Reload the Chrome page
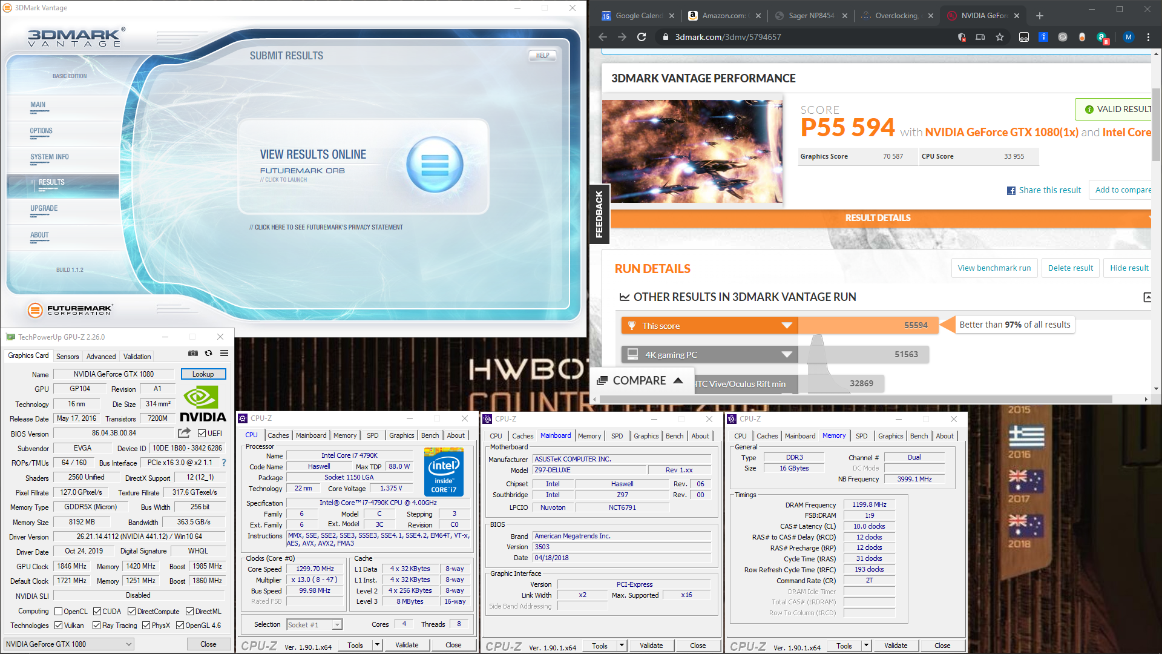Screen dimensions: 1162x654 (x=642, y=37)
